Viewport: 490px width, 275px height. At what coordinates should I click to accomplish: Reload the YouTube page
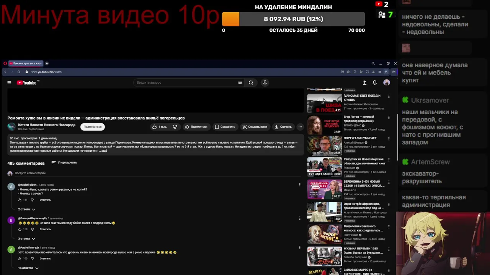(19, 72)
